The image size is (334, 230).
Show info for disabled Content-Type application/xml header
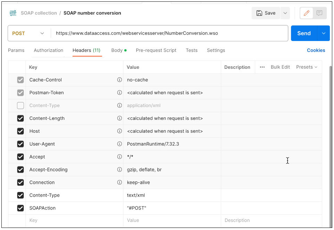coord(119,105)
